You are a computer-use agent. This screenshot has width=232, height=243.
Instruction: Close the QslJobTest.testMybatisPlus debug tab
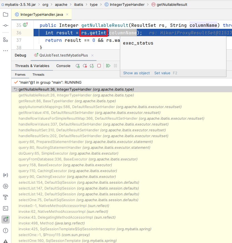(92, 55)
